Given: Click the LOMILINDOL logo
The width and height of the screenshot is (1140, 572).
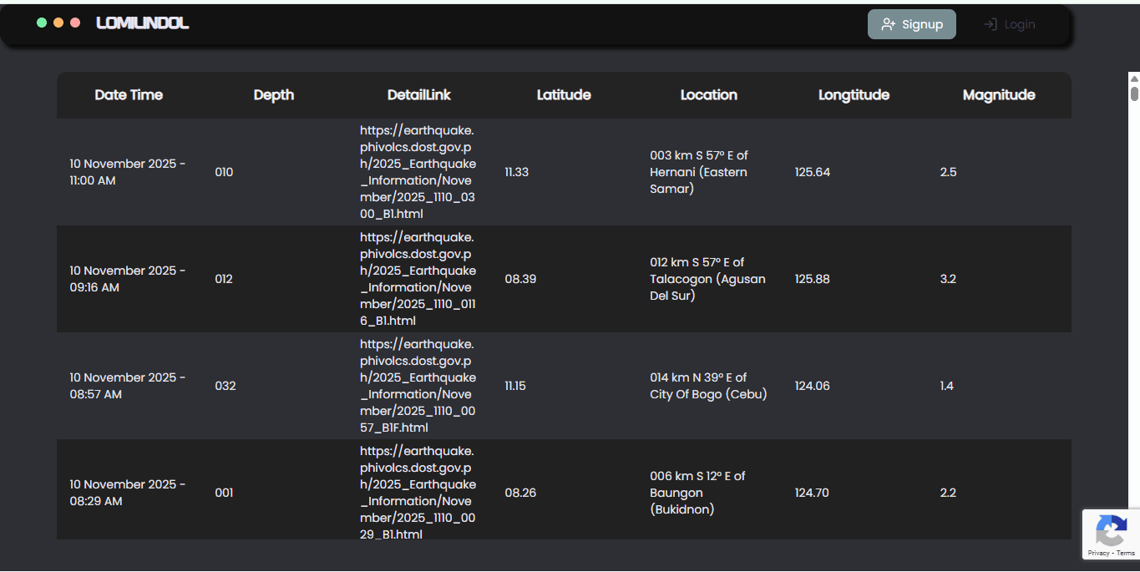Looking at the screenshot, I should point(143,23).
